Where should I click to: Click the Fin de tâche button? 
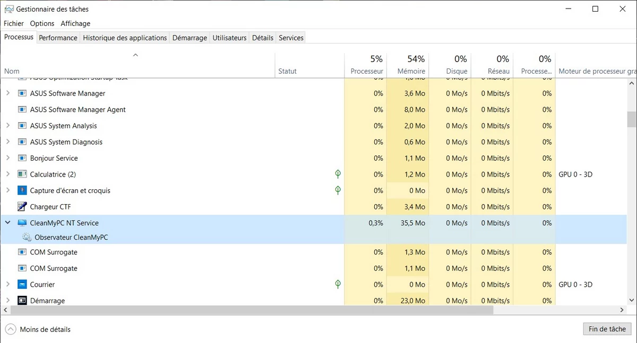(x=607, y=329)
